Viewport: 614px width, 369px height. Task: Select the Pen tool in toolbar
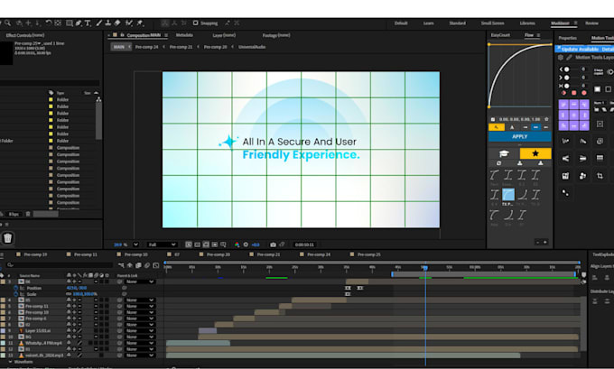pos(79,23)
